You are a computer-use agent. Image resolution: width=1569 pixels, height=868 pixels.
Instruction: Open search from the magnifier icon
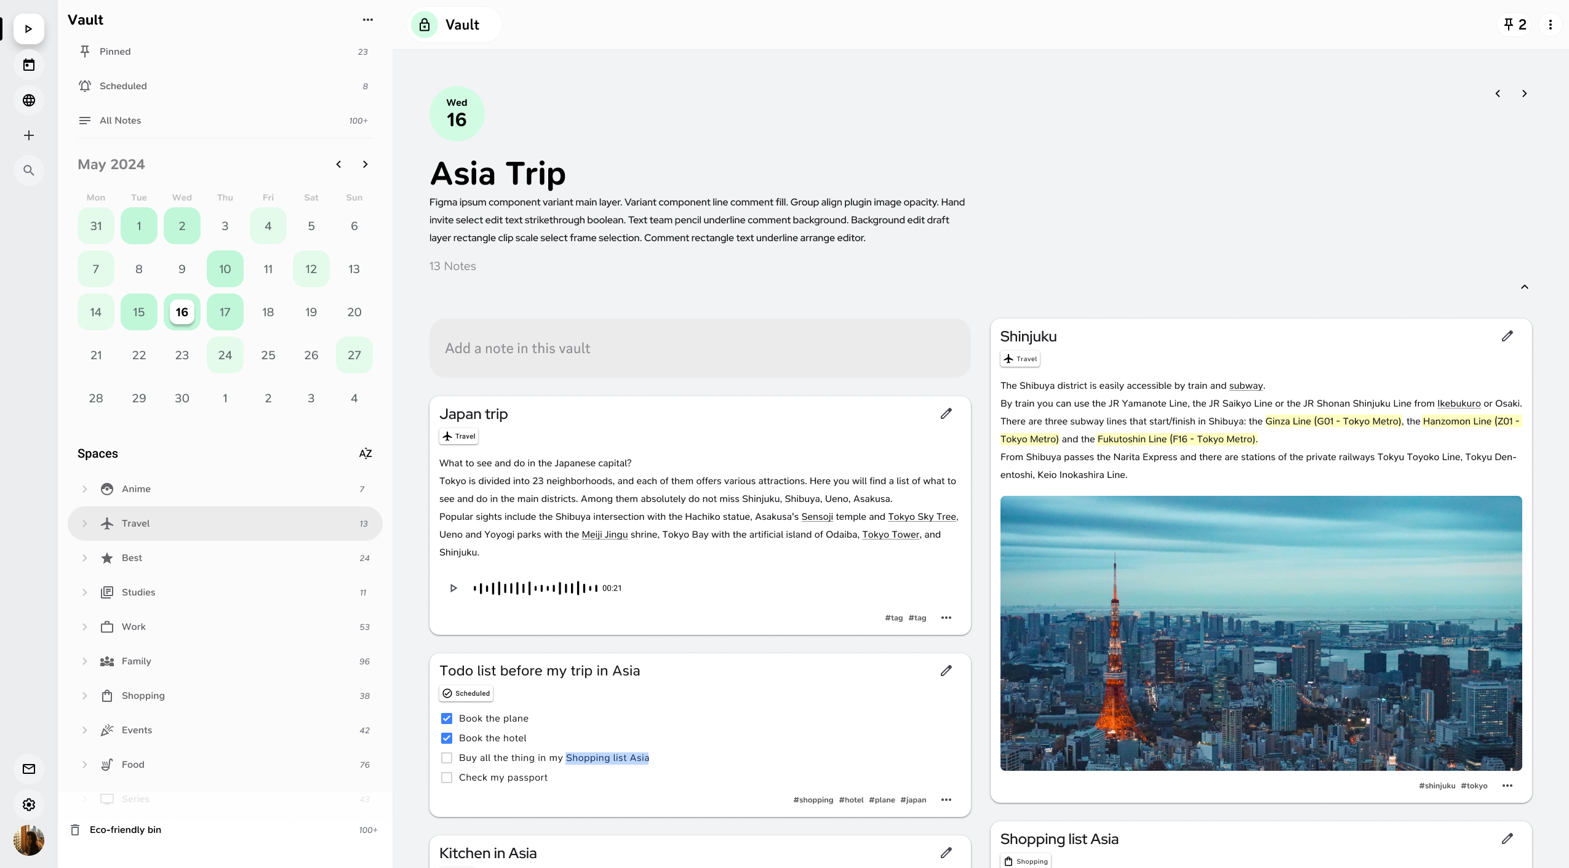[x=28, y=170]
